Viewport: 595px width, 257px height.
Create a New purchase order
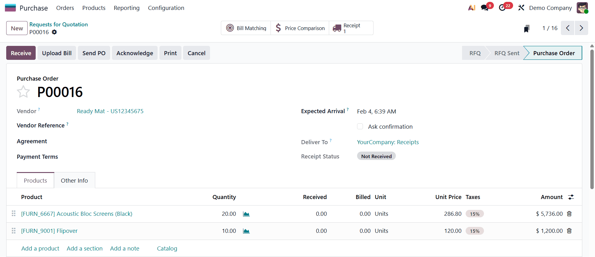17,28
